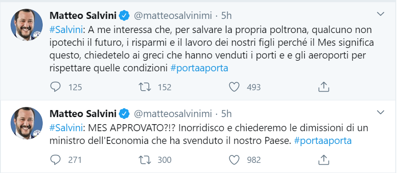The height and width of the screenshot is (173, 398).
Task: Like the tweet with 493 likes
Action: pyautogui.click(x=234, y=87)
